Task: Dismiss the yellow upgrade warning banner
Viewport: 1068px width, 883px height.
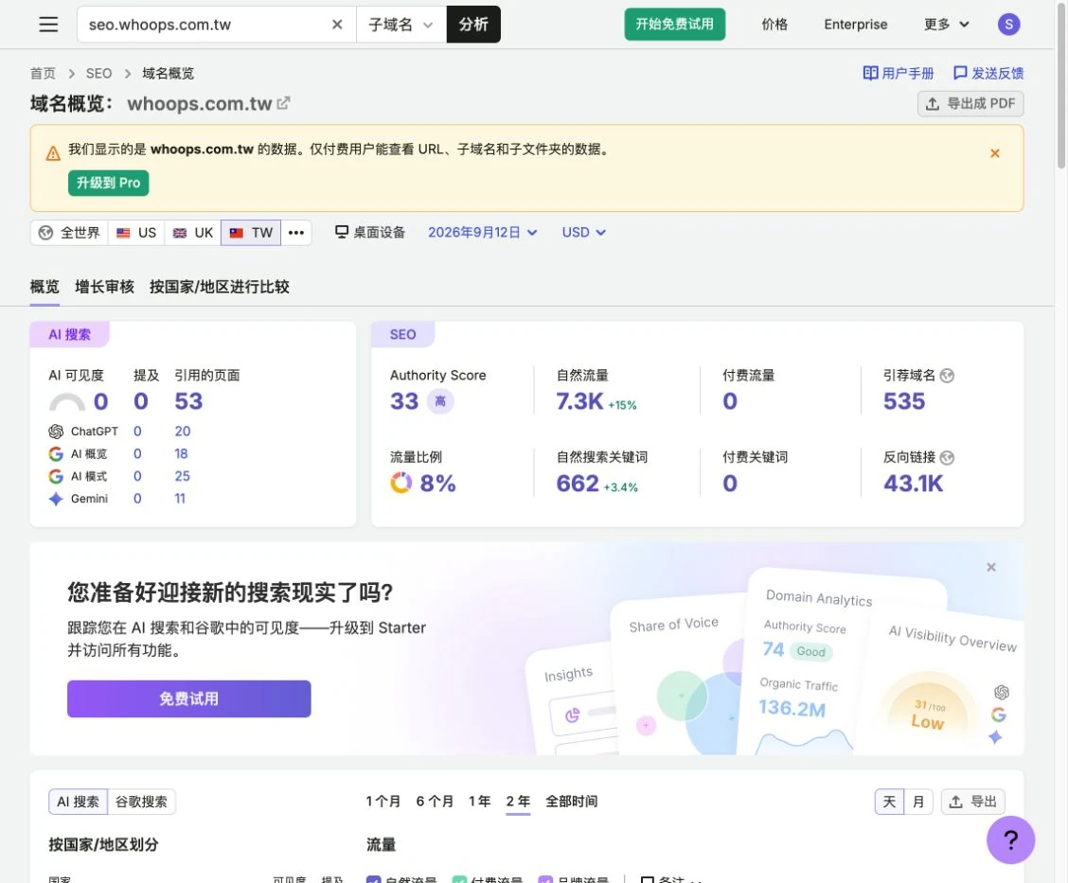Action: pyautogui.click(x=994, y=153)
